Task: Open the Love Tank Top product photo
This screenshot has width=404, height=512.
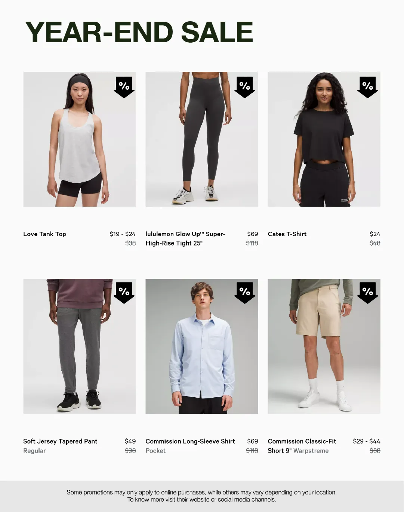Action: [x=80, y=139]
